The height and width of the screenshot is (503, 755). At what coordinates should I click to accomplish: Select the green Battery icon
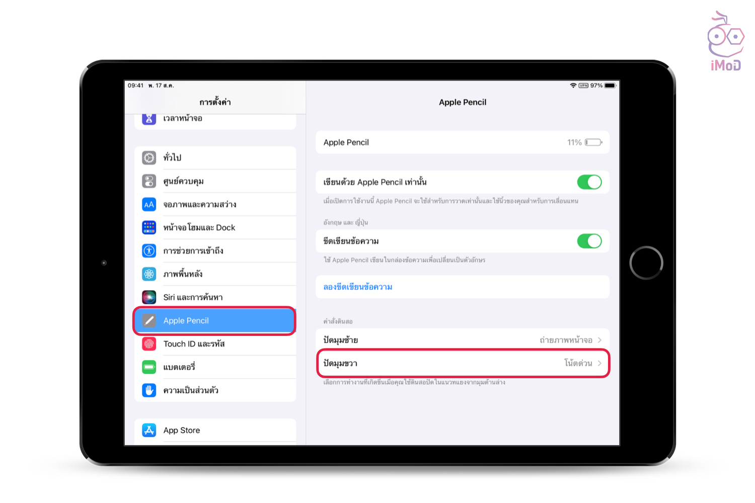(149, 367)
